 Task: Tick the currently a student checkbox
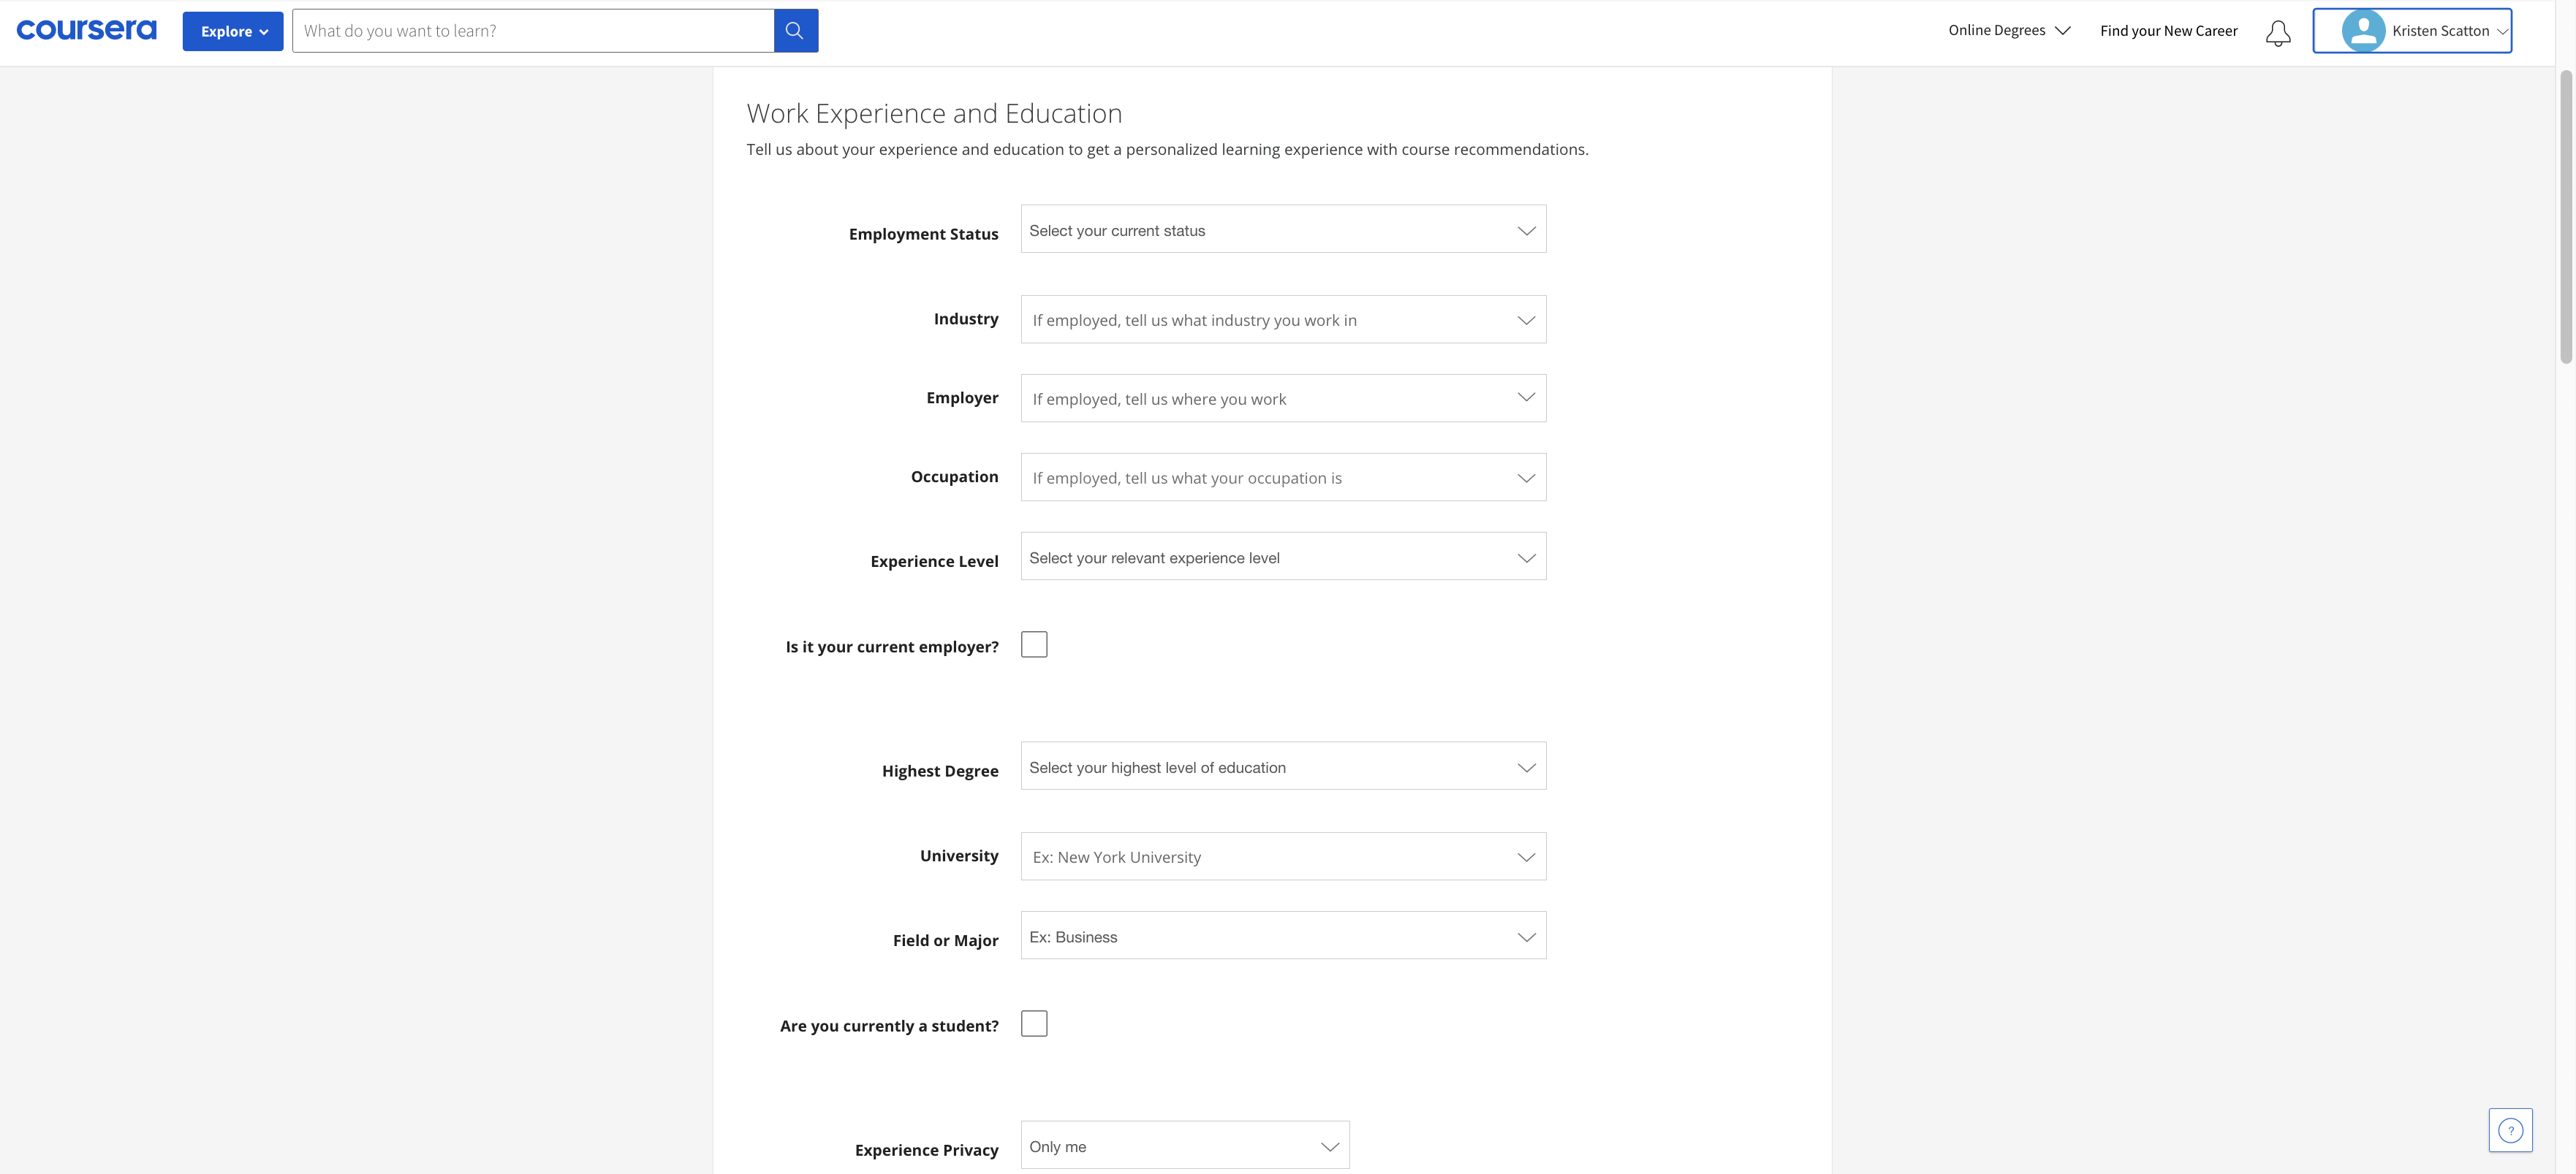pos(1034,1024)
